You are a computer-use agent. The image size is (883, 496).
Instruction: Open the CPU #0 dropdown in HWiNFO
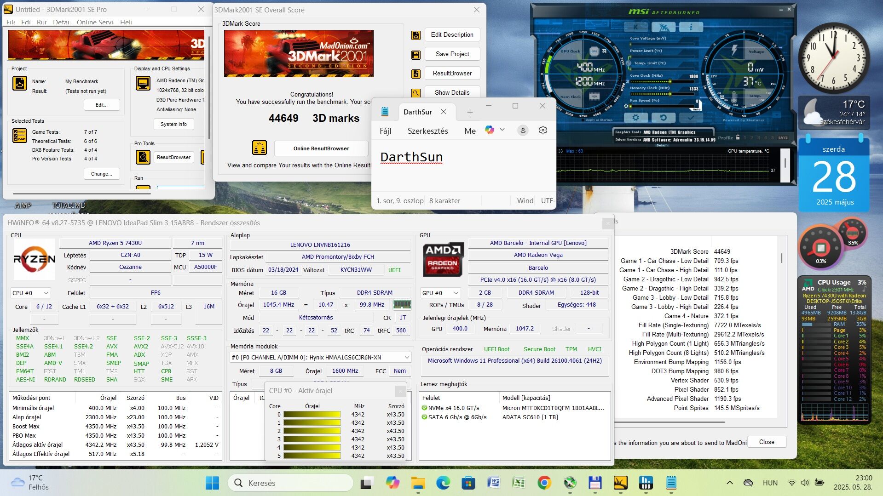[31, 293]
